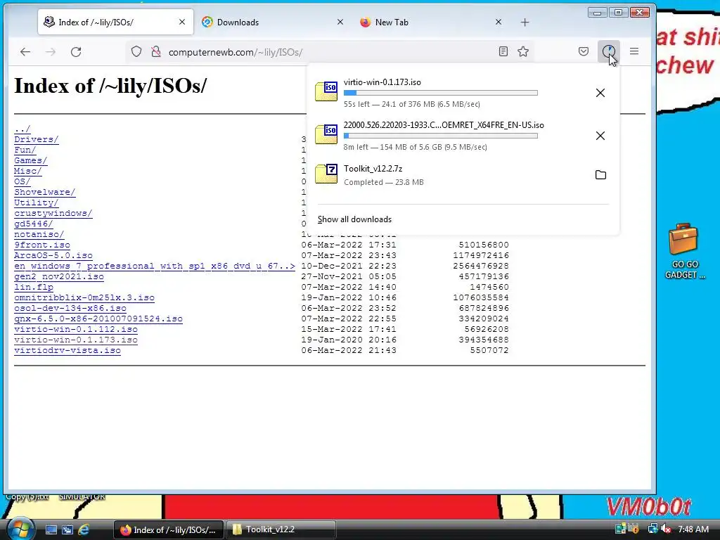The image size is (720, 540).
Task: Click the virtio-win-0.1.173.iso file icon in downloads
Action: (326, 91)
